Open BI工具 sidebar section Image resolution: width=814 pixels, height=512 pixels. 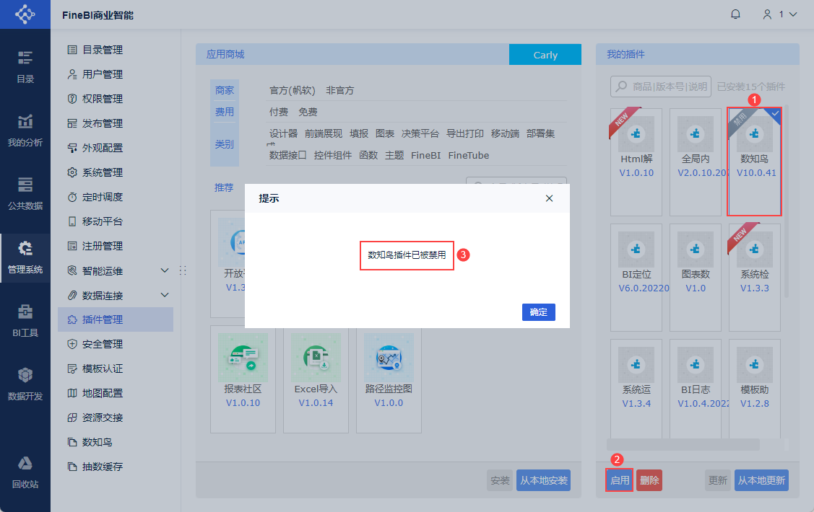25,321
